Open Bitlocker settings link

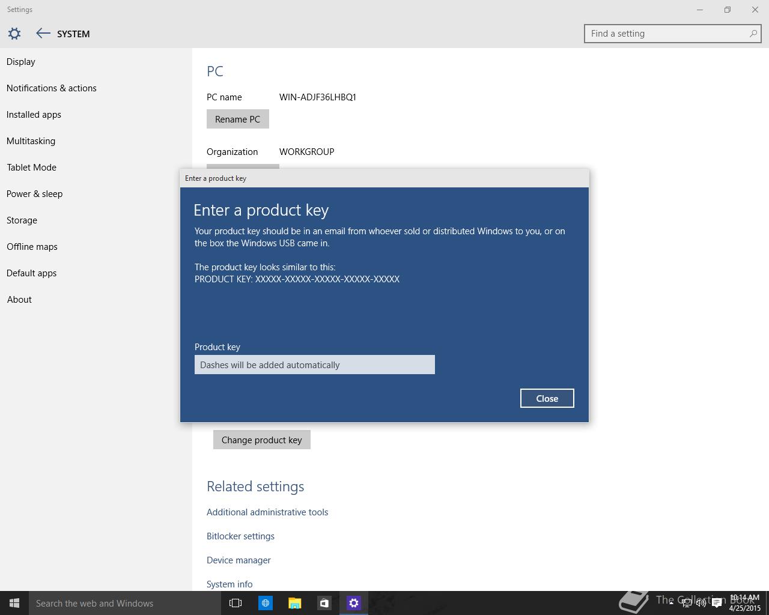(x=240, y=536)
